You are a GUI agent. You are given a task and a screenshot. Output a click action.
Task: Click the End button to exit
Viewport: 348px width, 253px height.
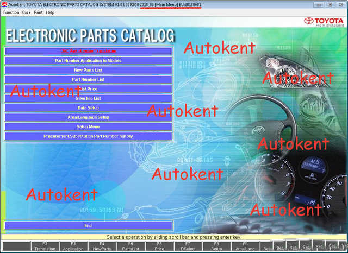pyautogui.click(x=88, y=225)
